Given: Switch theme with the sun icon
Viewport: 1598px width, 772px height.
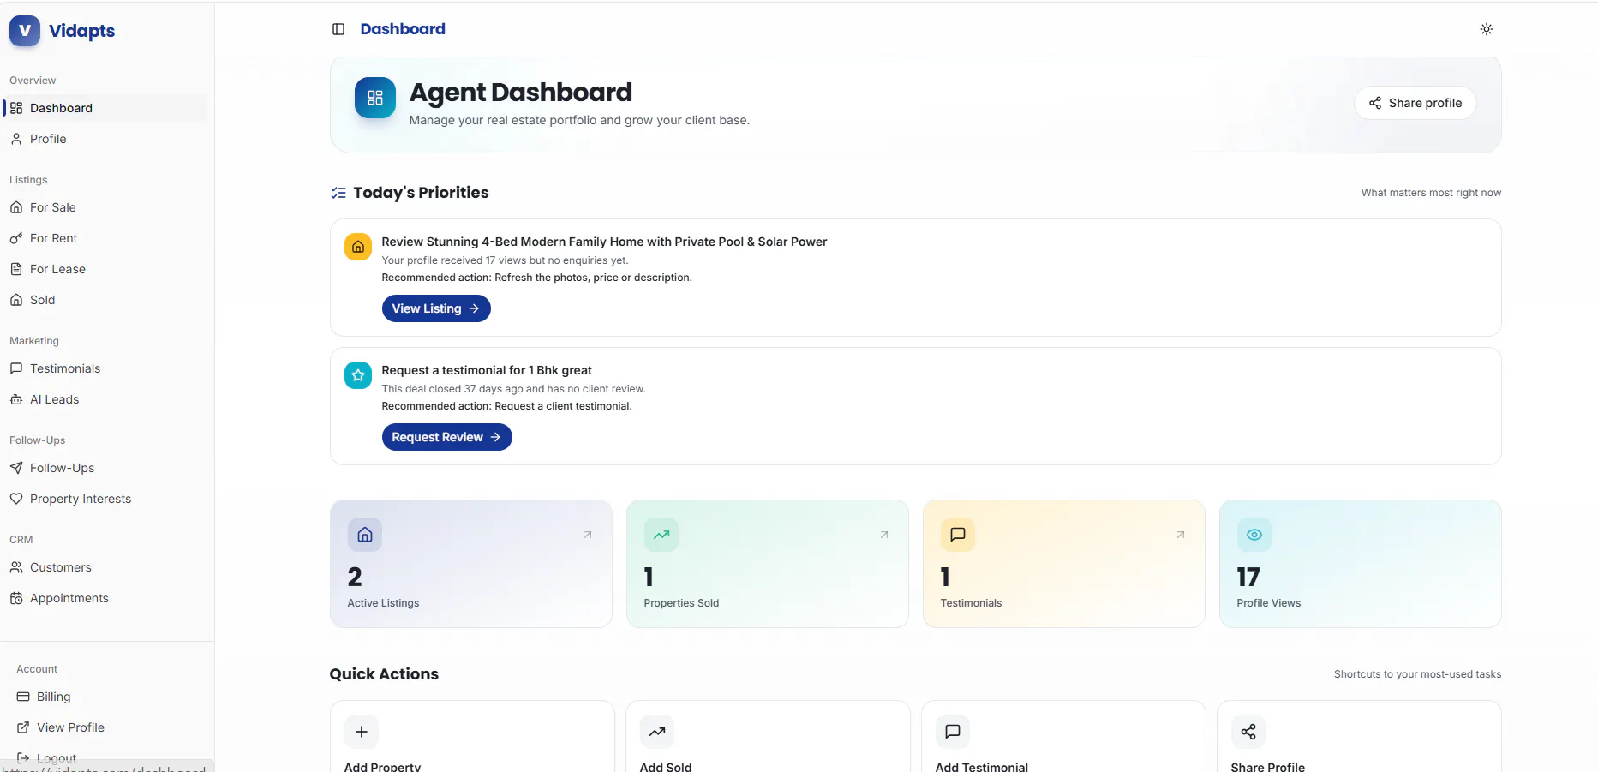Looking at the screenshot, I should [x=1487, y=29].
